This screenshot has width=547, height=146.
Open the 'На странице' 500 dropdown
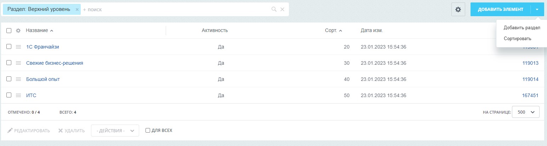pyautogui.click(x=525, y=112)
